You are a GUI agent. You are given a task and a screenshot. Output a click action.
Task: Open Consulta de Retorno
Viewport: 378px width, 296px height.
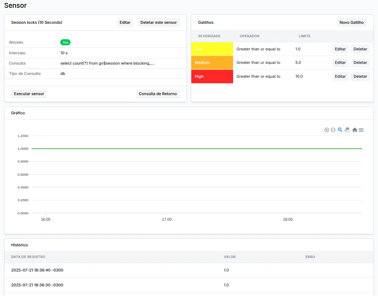click(x=158, y=94)
